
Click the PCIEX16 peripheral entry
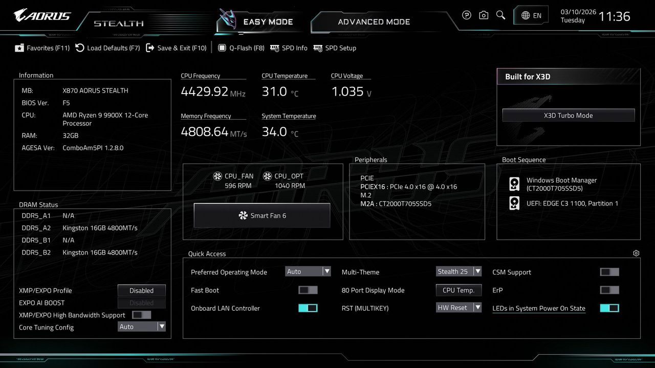(409, 187)
